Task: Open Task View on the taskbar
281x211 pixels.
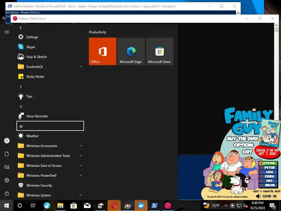Action: click(x=33, y=206)
